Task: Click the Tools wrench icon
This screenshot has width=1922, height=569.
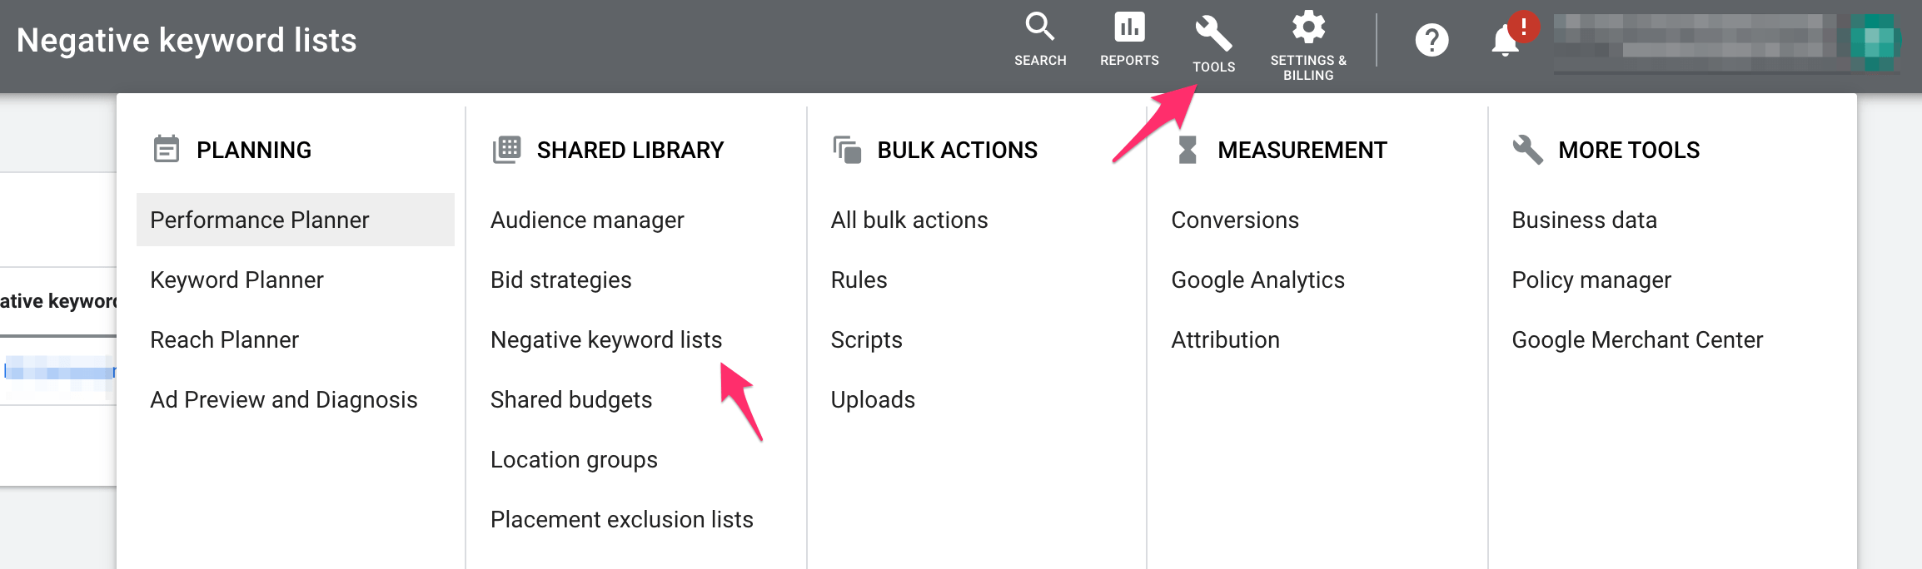Action: 1213,35
